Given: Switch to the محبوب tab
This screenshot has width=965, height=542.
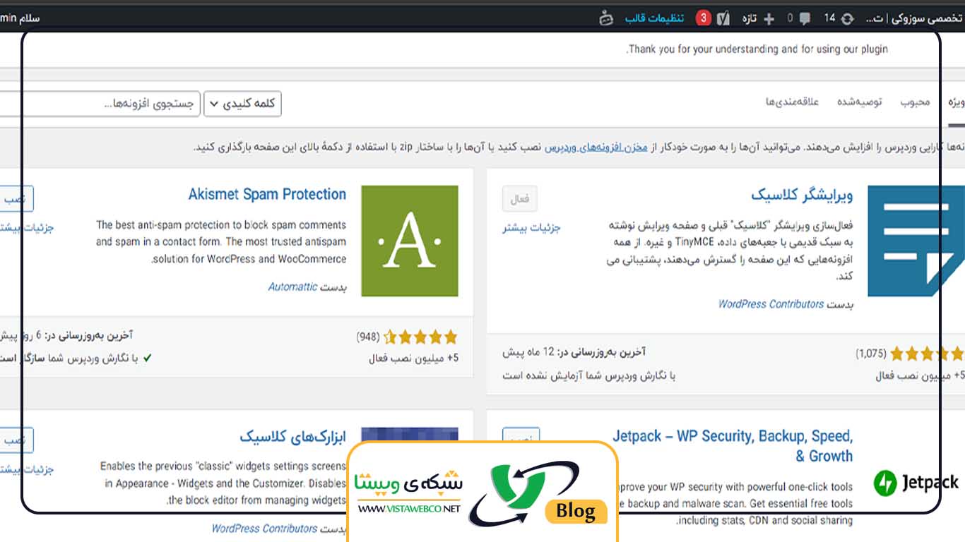Looking at the screenshot, I should pyautogui.click(x=915, y=102).
